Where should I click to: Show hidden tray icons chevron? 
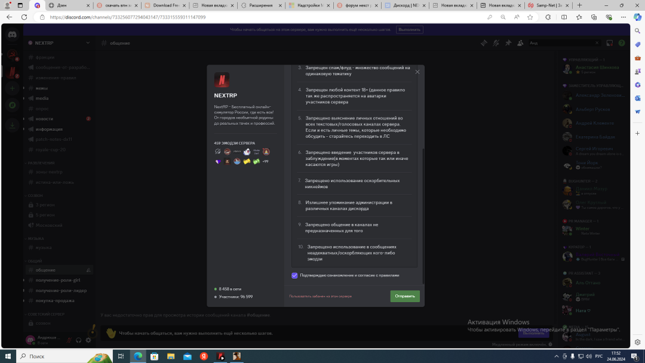pos(556,356)
